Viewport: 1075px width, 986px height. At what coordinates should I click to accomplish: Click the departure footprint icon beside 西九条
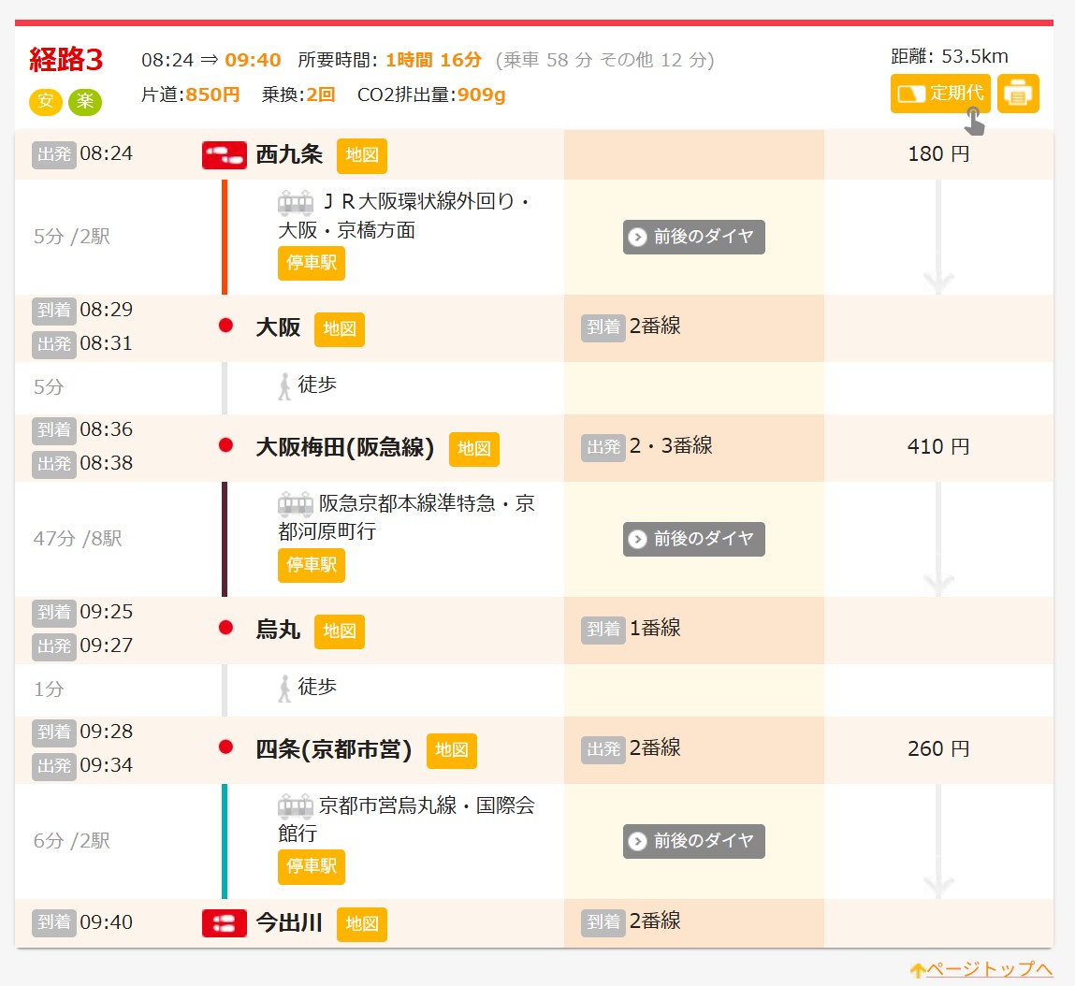click(225, 155)
